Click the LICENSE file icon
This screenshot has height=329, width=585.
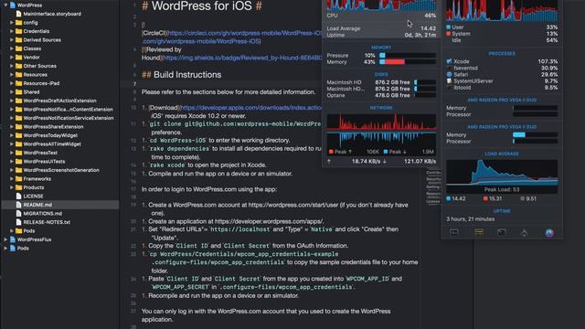point(18,196)
